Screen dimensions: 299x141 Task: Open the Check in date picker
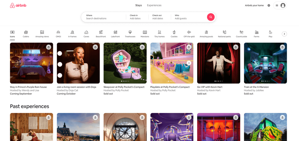(x=137, y=17)
